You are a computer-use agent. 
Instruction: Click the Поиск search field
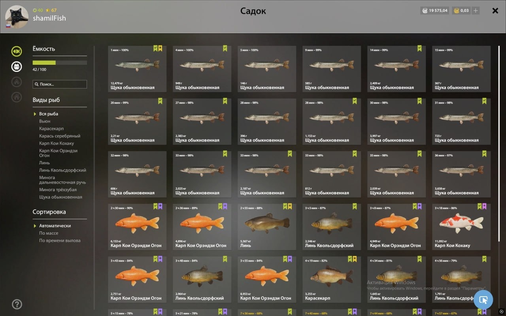point(60,84)
